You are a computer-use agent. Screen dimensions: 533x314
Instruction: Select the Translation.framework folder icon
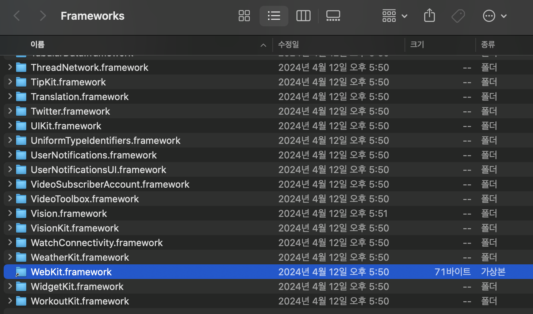click(x=21, y=97)
